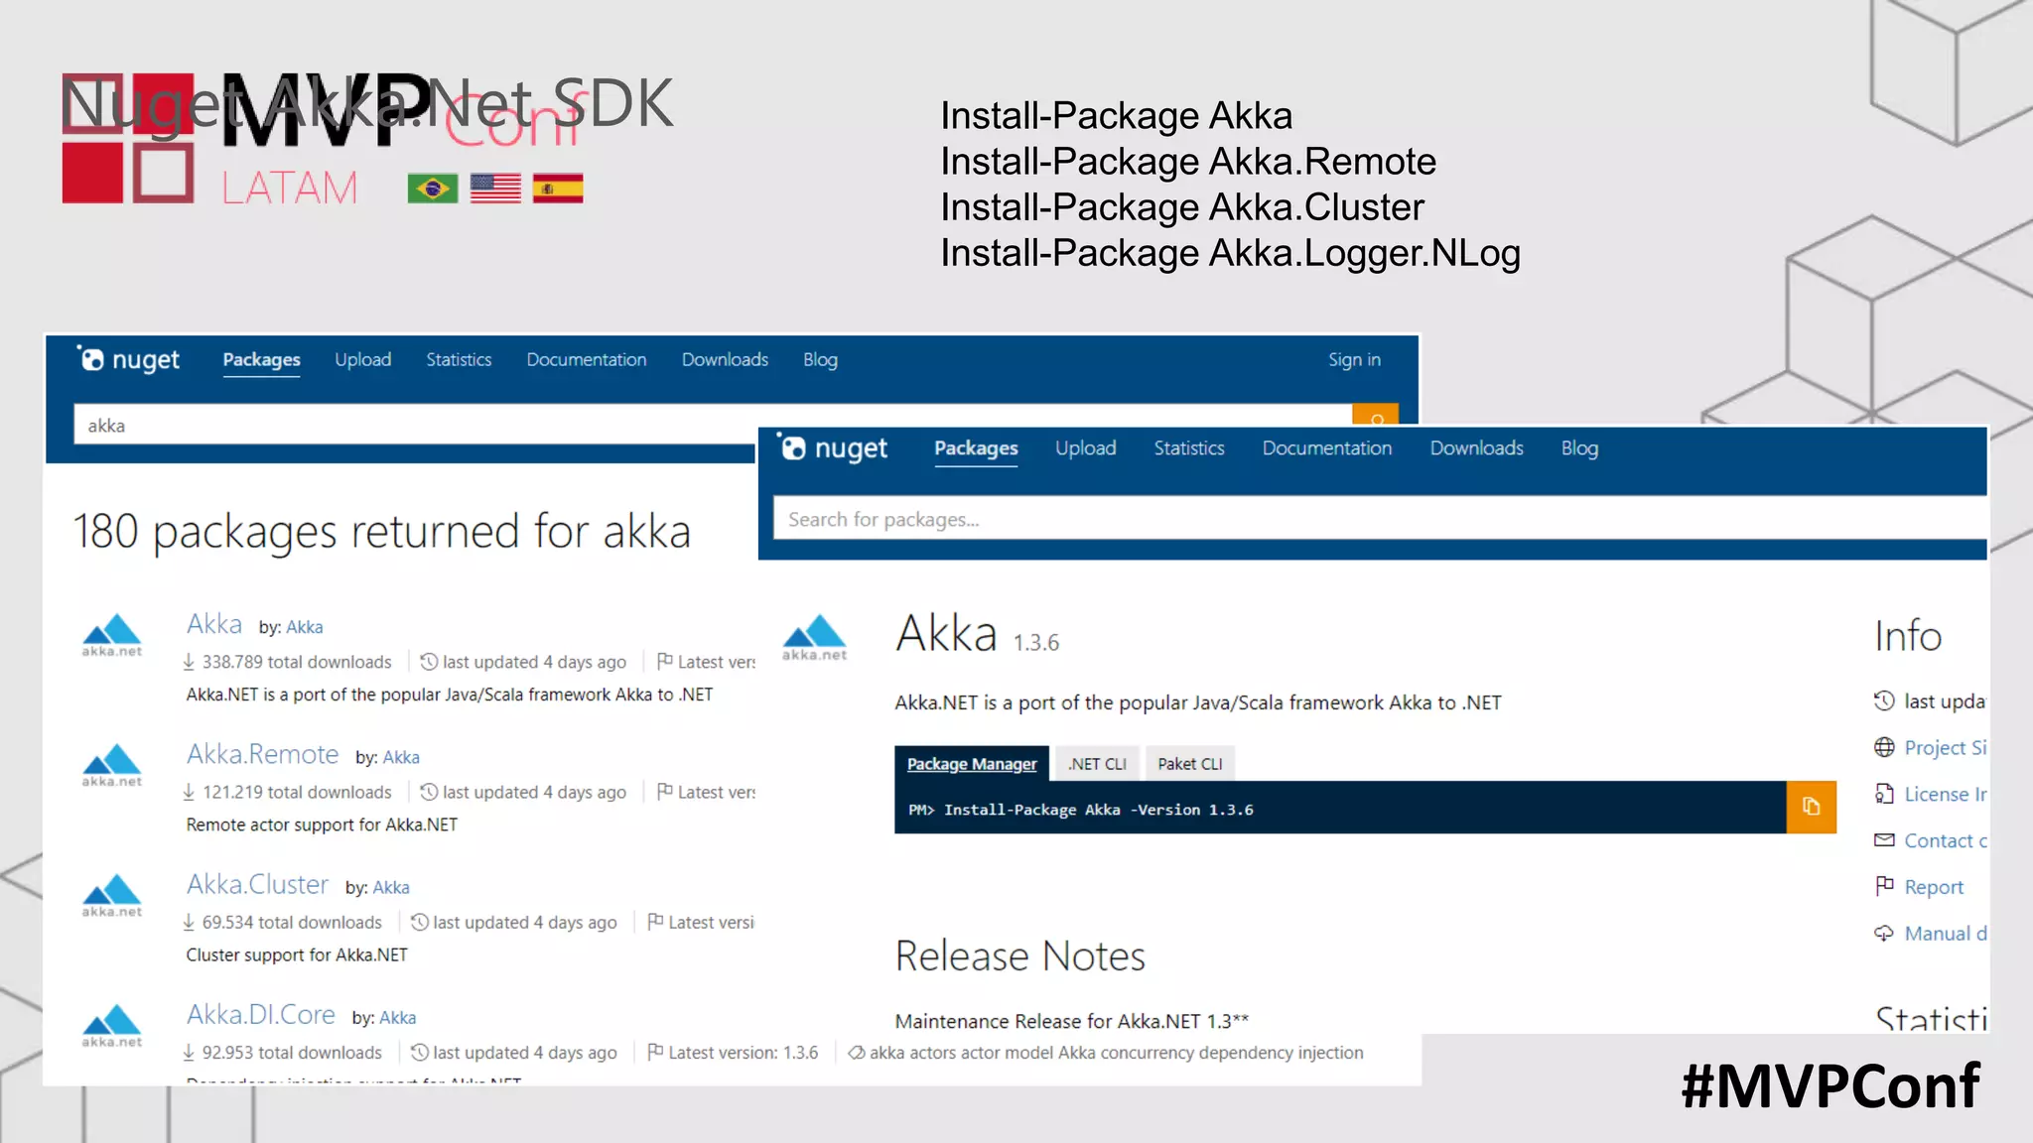Select the Package Manager tab
2033x1143 pixels.
[x=972, y=763]
